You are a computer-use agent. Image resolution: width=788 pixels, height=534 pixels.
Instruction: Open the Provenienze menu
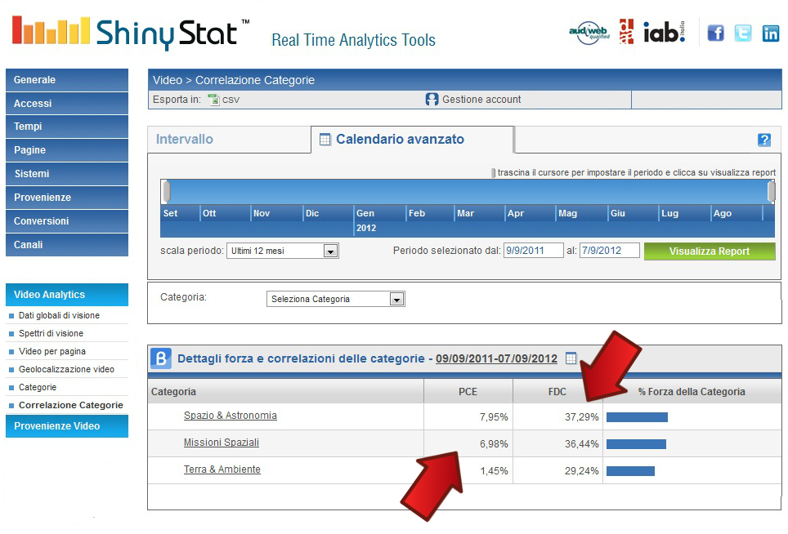[x=67, y=198]
